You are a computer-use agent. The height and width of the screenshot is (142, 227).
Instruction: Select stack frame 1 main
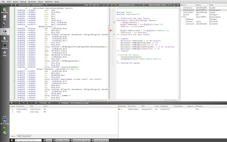[x=64, y=112]
